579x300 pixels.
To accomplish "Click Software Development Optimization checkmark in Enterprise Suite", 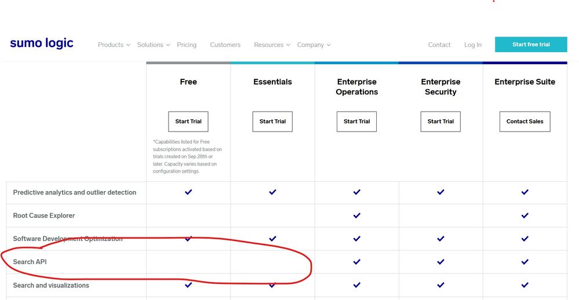I will coord(525,239).
